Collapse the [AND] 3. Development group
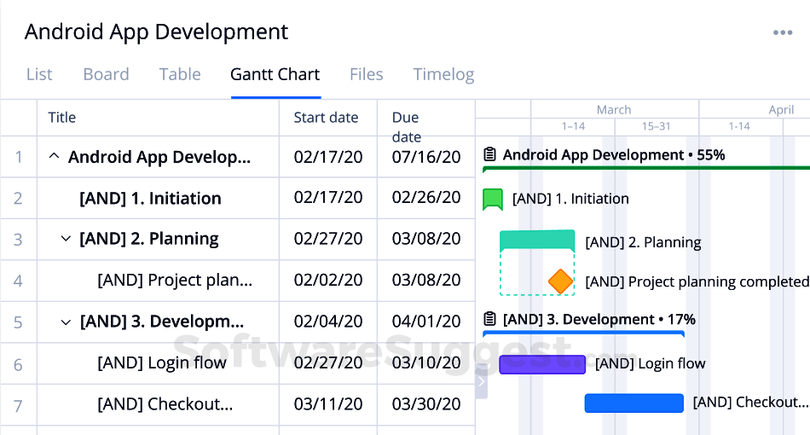Viewport: 810px width, 435px height. pyautogui.click(x=66, y=322)
